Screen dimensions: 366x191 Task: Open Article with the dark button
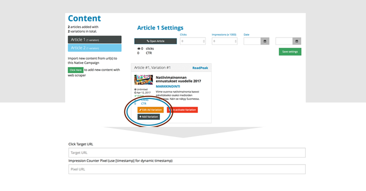pyautogui.click(x=155, y=41)
